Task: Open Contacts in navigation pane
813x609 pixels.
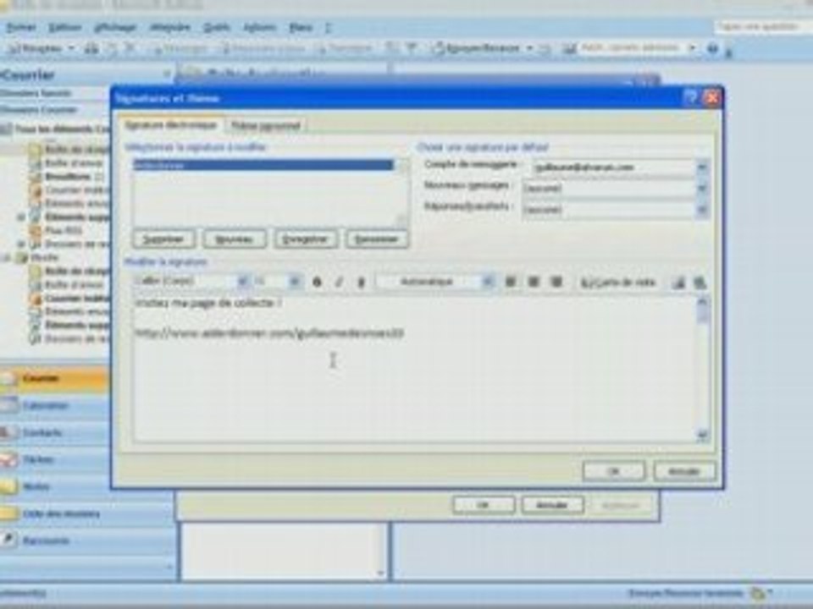Action: (x=55, y=432)
